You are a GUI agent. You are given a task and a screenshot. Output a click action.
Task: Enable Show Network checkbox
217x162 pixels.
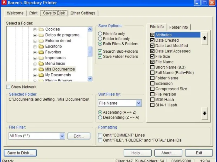[x=8, y=87]
